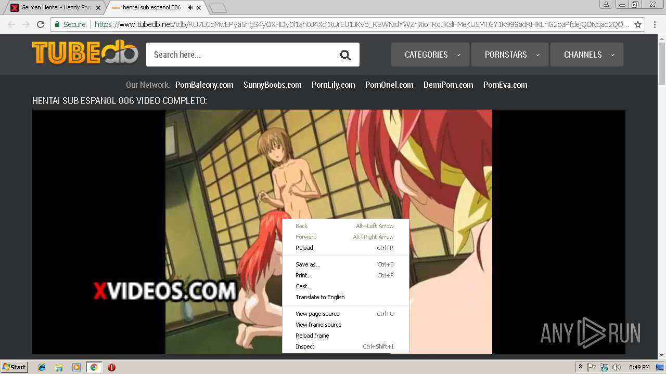
Task: Show hidden tray icons
Action: click(x=580, y=367)
